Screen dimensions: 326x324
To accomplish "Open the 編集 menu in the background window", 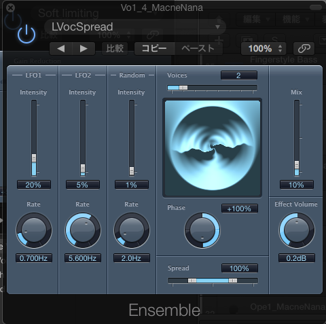I will click(x=255, y=19).
